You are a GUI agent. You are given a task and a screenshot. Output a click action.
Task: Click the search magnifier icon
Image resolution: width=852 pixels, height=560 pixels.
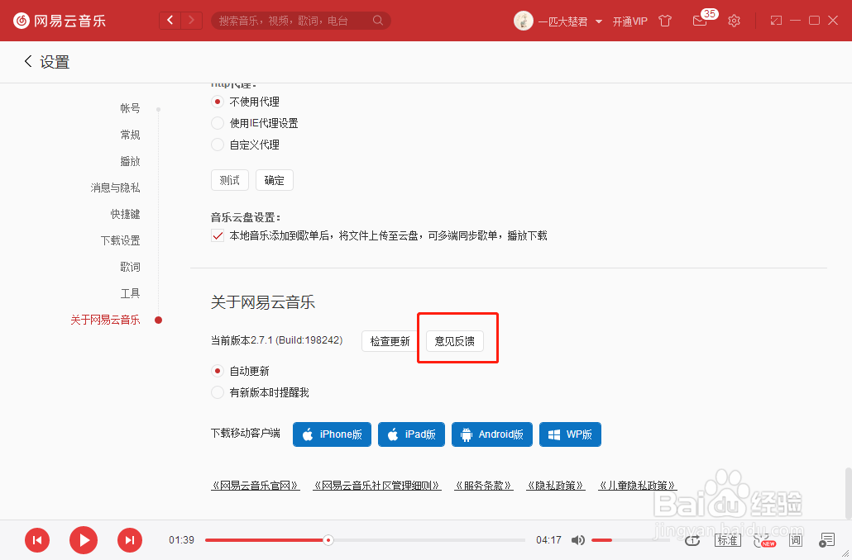click(378, 21)
